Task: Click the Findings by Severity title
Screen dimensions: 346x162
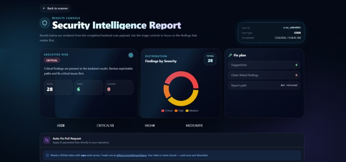Action: (161, 61)
